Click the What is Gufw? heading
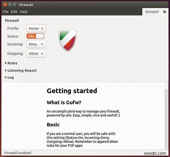The image size is (170, 157). [64, 102]
